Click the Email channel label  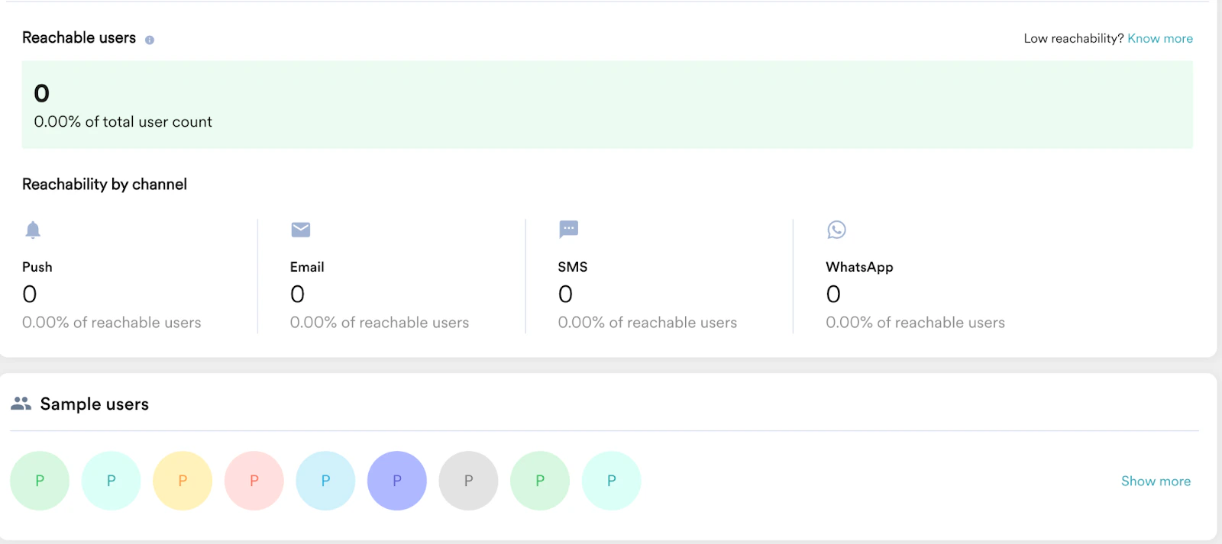[307, 267]
